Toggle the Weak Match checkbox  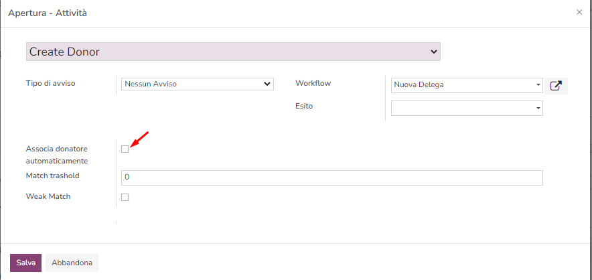[125, 197]
